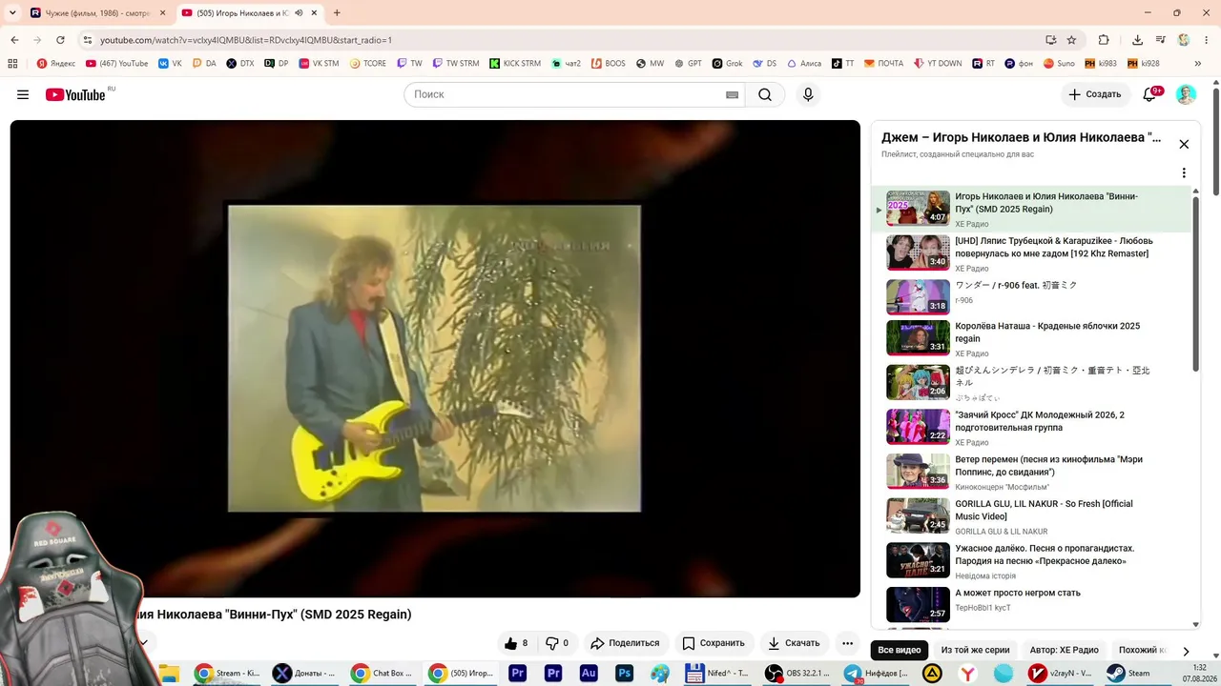This screenshot has width=1221, height=686.
Task: Click the address bar URL
Action: (x=246, y=40)
